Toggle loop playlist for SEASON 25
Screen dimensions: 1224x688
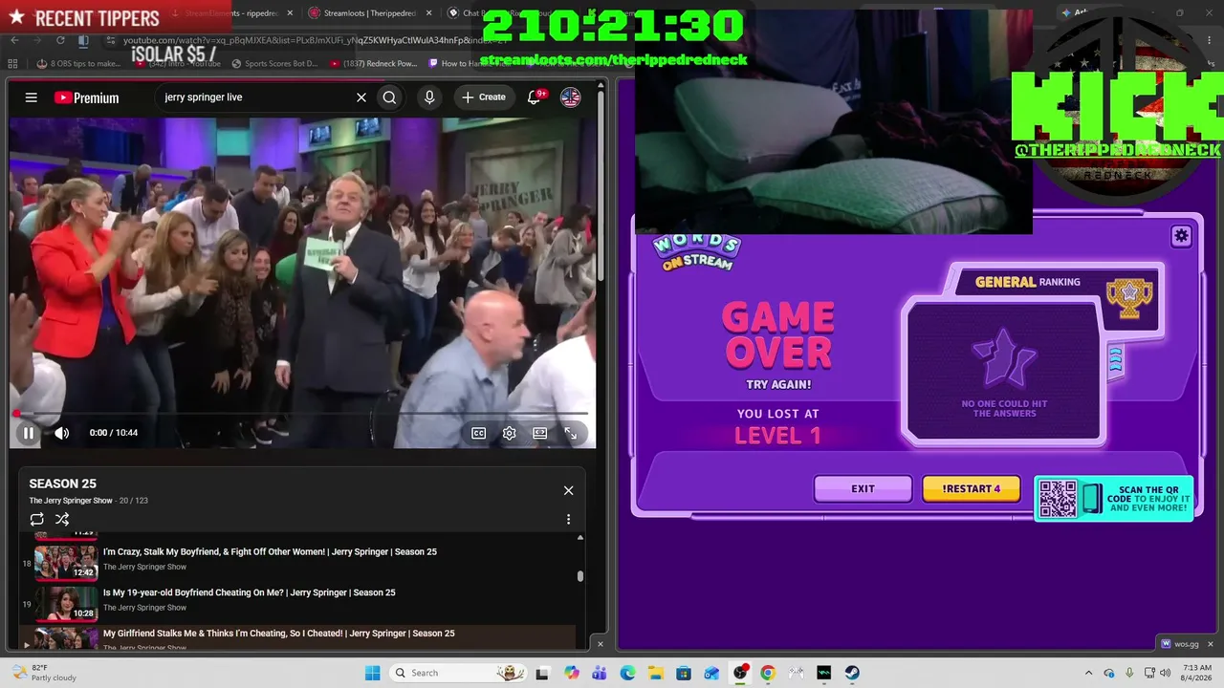click(36, 520)
